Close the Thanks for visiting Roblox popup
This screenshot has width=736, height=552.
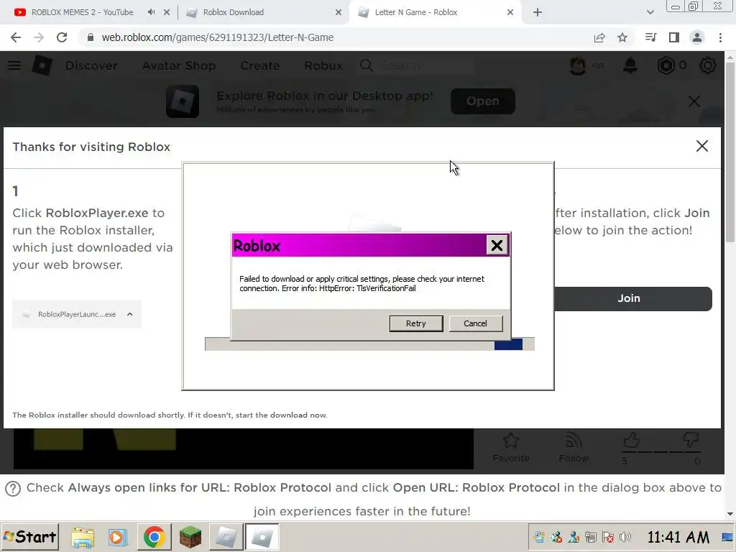[701, 146]
